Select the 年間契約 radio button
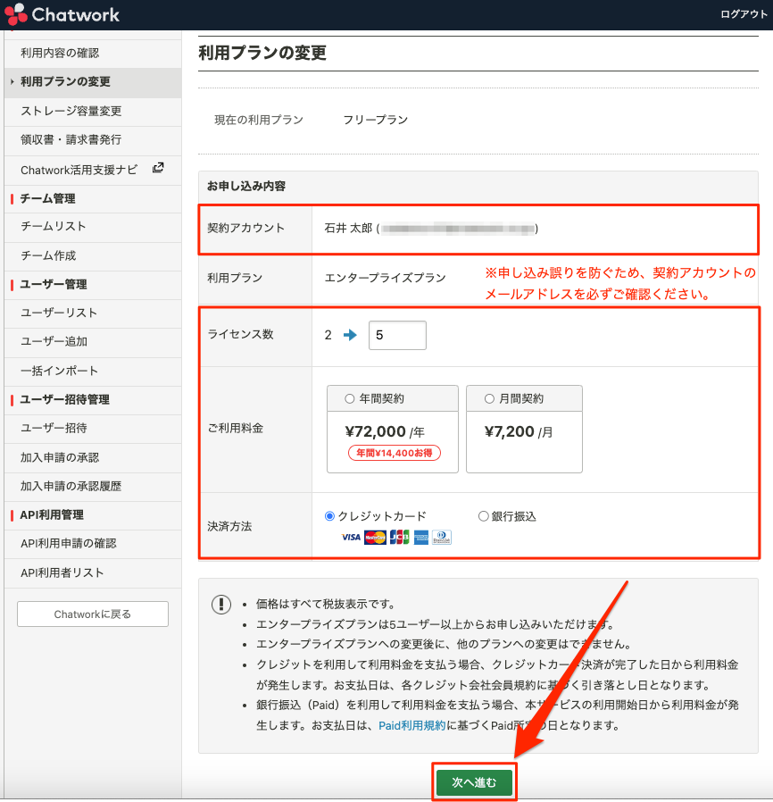773x802 pixels. [x=350, y=398]
